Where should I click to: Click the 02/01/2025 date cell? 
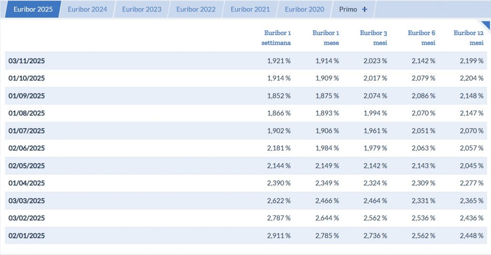point(26,236)
